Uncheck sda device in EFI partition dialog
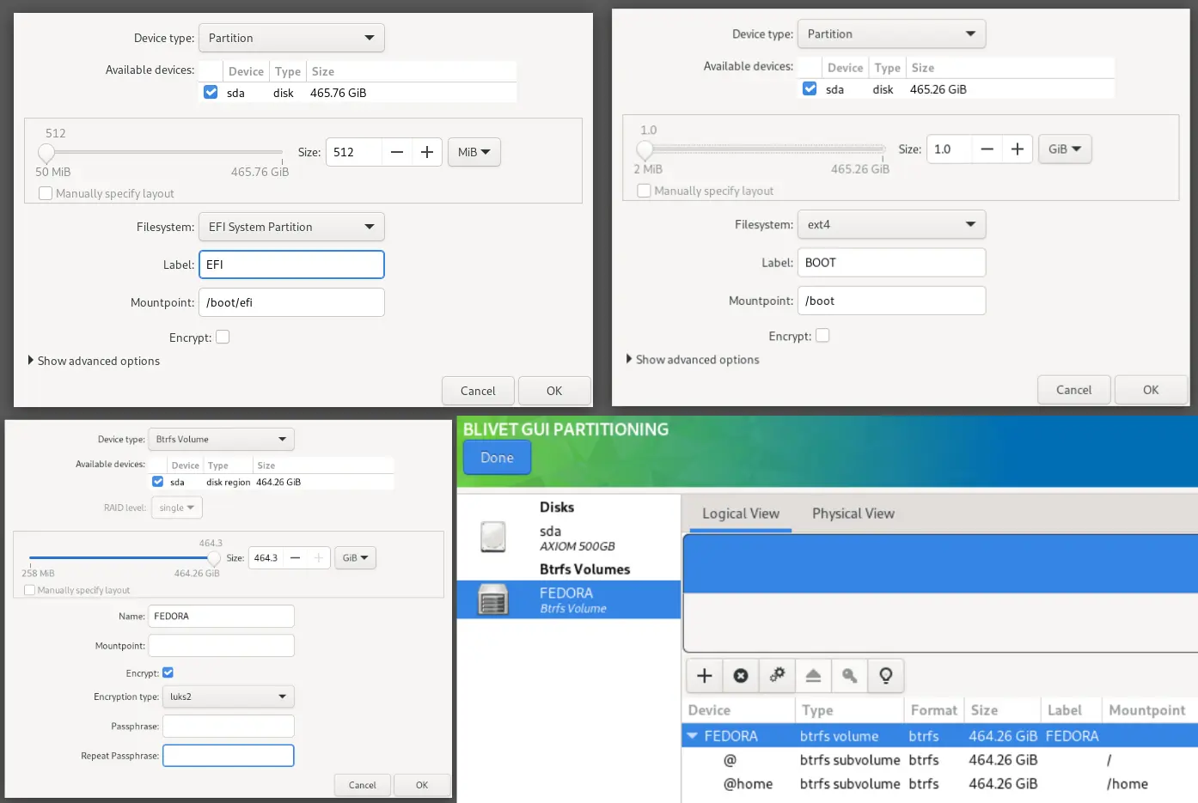The image size is (1198, 803). click(211, 92)
